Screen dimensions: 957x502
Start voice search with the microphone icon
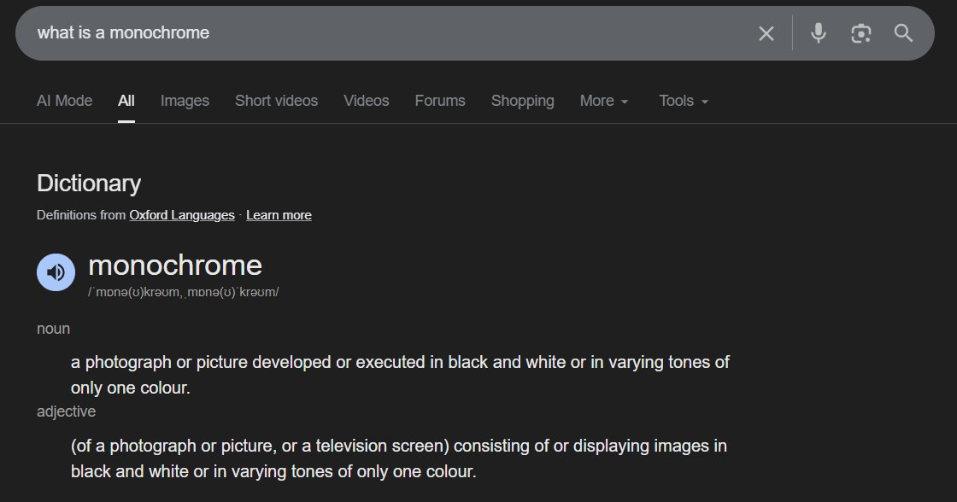(818, 33)
